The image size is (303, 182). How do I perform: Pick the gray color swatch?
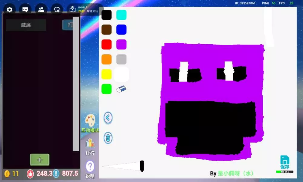(x=122, y=59)
